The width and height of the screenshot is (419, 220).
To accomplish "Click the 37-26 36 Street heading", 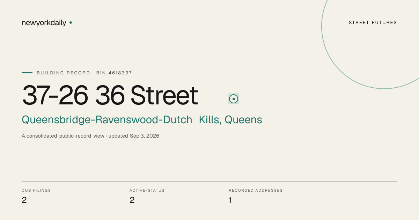I will (110, 95).
